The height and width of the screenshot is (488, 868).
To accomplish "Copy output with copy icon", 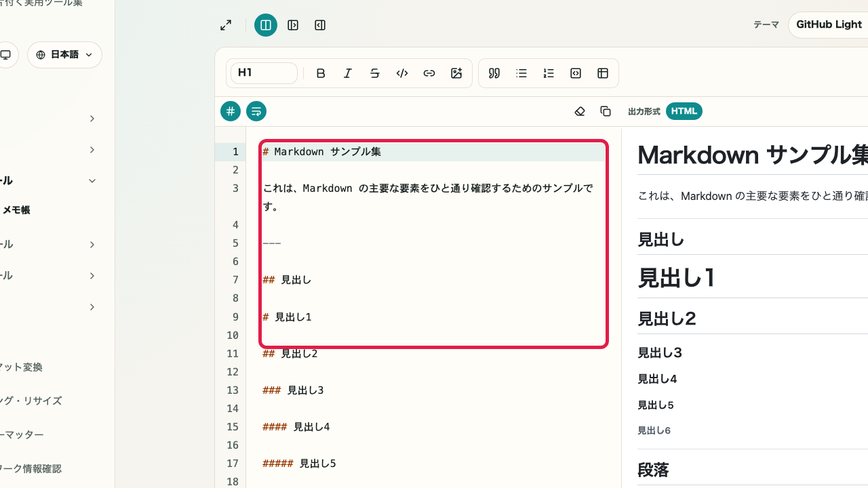I will tap(606, 111).
